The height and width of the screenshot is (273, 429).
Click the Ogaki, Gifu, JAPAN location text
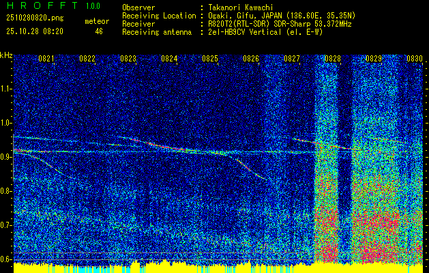tap(280, 16)
